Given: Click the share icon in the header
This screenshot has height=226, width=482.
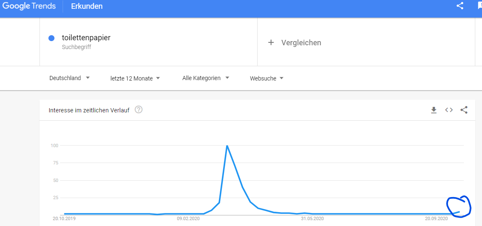Looking at the screenshot, I should [x=460, y=6].
